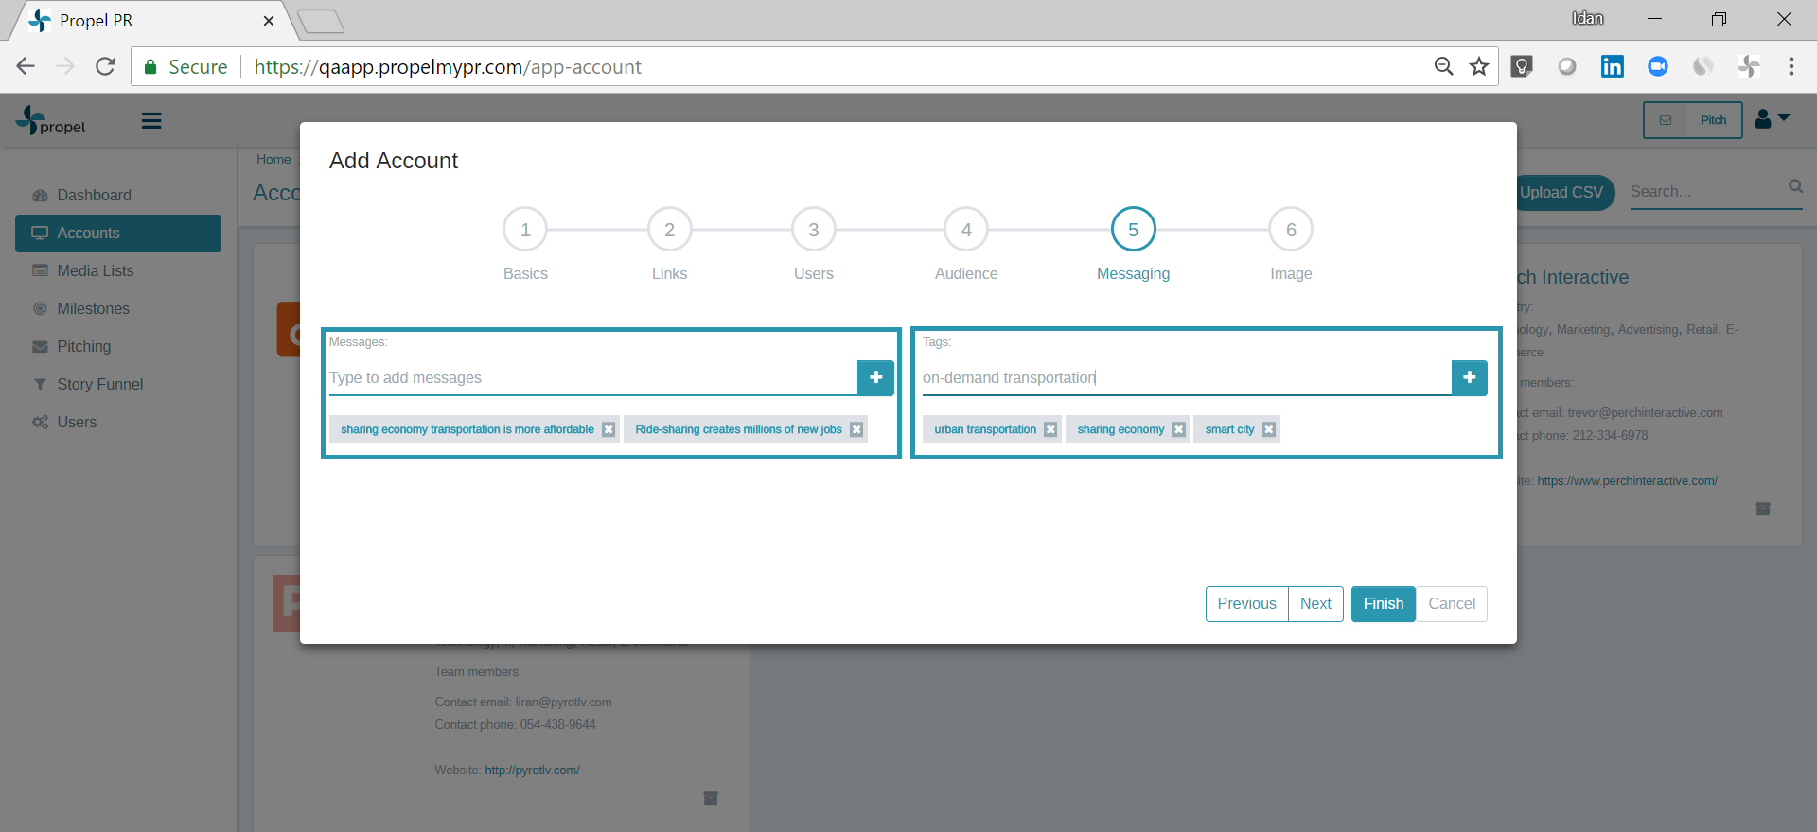This screenshot has height=832, width=1817.
Task: Open Chrome menu three dots
Action: click(1791, 66)
